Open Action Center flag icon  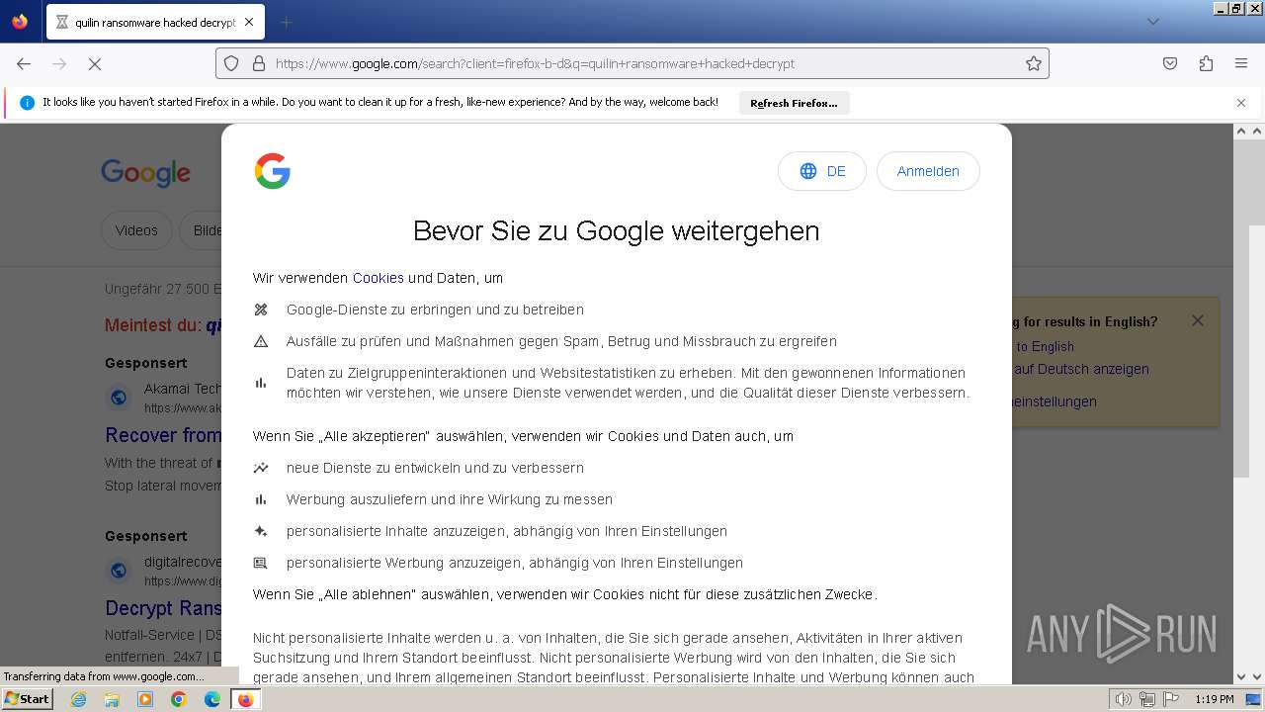(x=1171, y=699)
